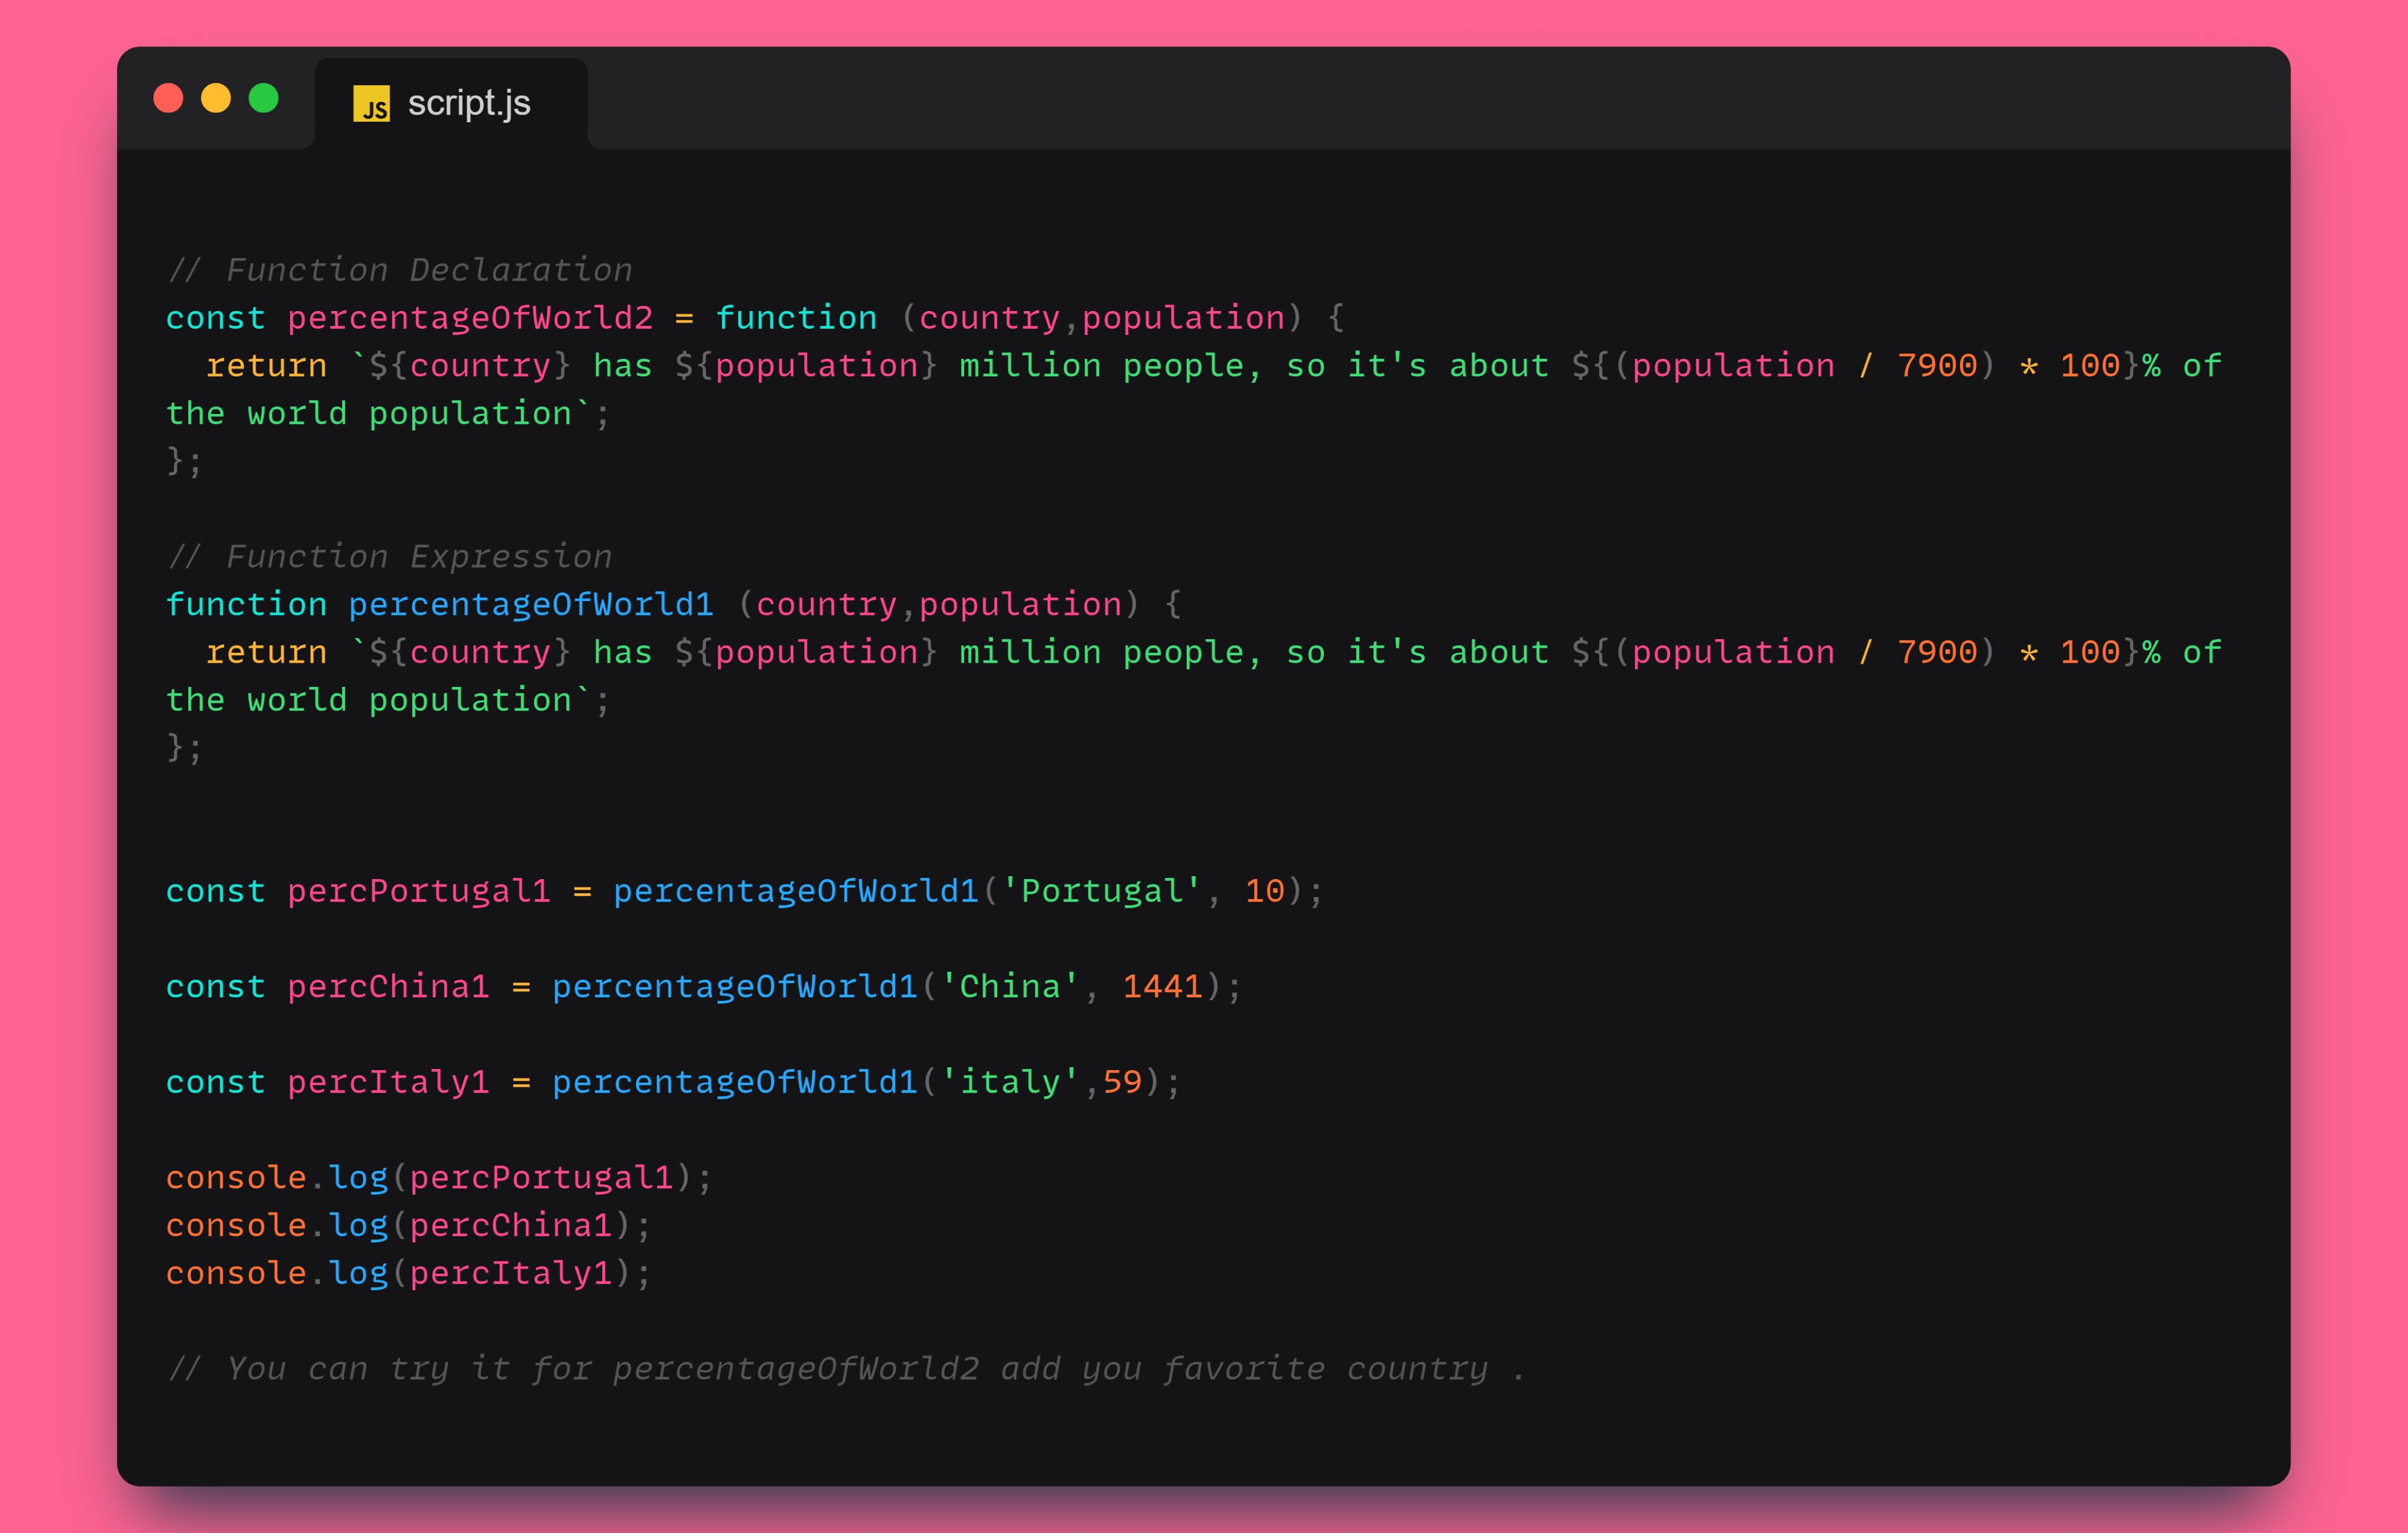Click the "// Function Declaration" comment line

[x=400, y=270]
